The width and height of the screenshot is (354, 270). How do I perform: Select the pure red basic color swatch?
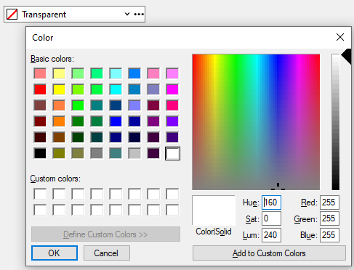click(x=40, y=89)
